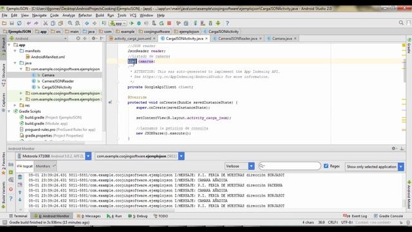The image size is (412, 232).
Task: Run the app with green play icon
Action: tap(131, 23)
